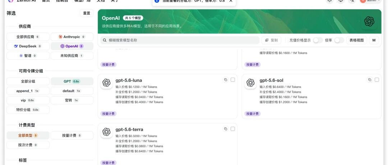
Task: Click the 按量计费 tag on gpt-5.6-luna
Action: 108,114
